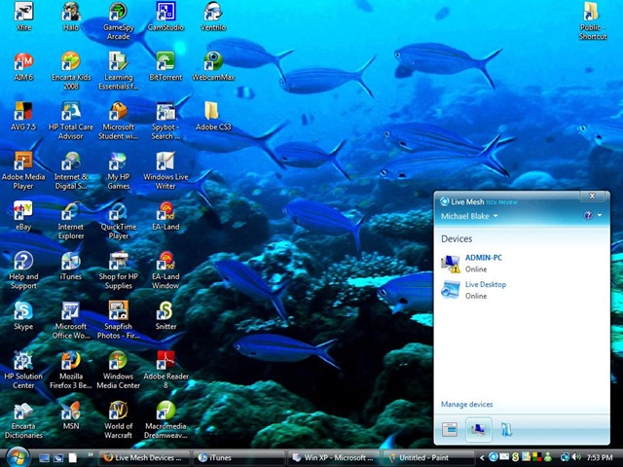This screenshot has height=467, width=623.
Task: Select the CamStudio desktop icon
Action: pos(165,16)
